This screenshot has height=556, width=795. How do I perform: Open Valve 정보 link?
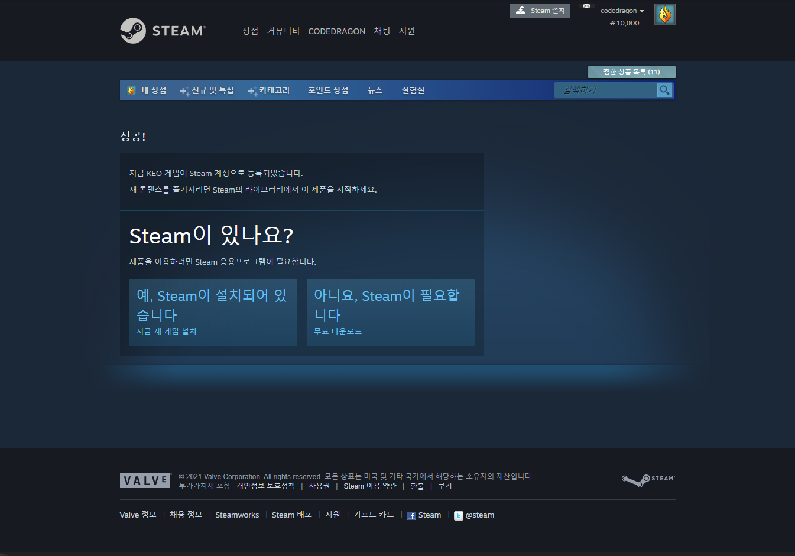click(x=138, y=515)
